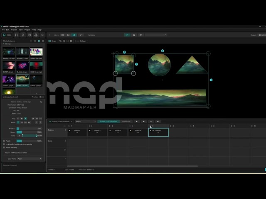This screenshot has height=199, width=266.
Task: Open the Edit menu
Action: [7, 30]
